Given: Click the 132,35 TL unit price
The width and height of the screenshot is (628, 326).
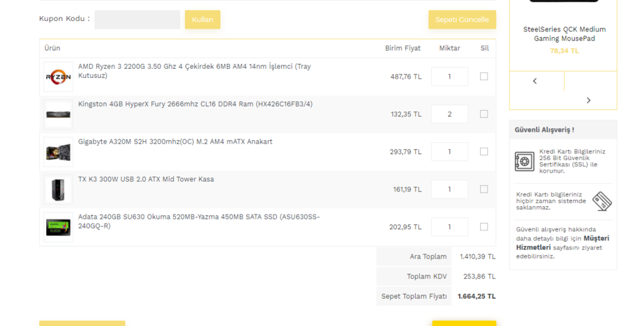Looking at the screenshot, I should pos(406,114).
